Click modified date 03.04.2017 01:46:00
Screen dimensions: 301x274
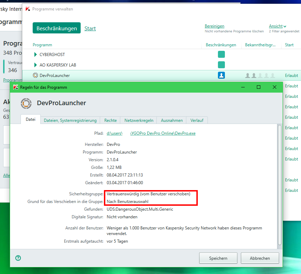125,183
